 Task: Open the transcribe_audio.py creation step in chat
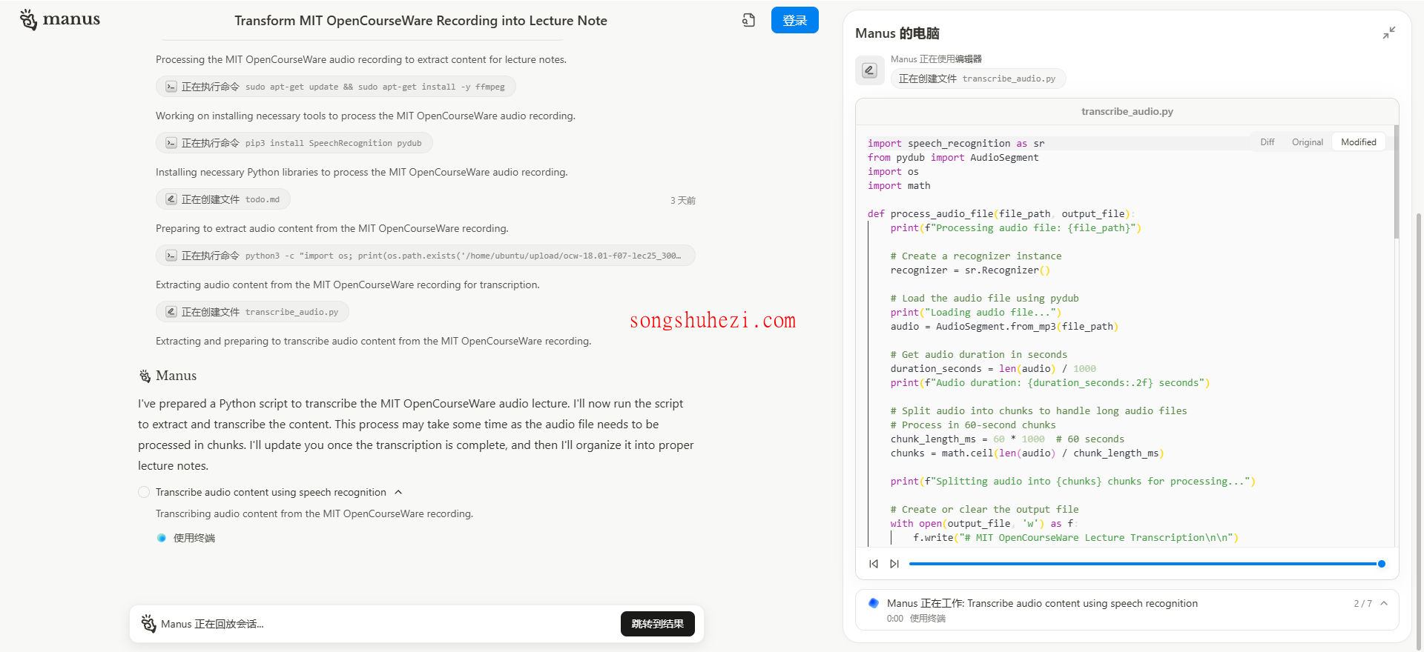(252, 312)
